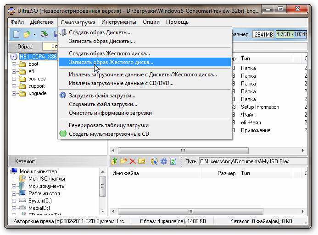Choose 'Создать мультизагрузочные CD' menu item
The height and width of the screenshot is (235, 318).
[x=109, y=134]
